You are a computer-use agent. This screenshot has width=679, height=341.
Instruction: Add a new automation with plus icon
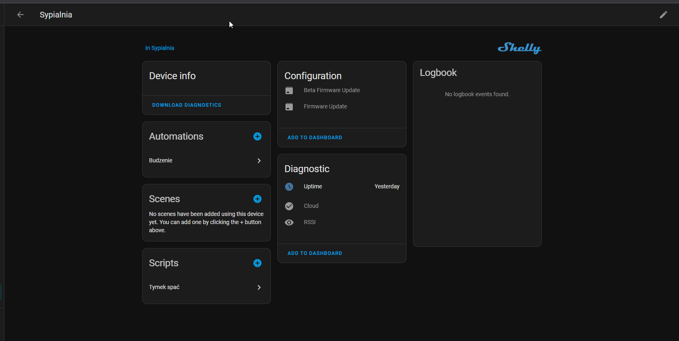pyautogui.click(x=257, y=136)
